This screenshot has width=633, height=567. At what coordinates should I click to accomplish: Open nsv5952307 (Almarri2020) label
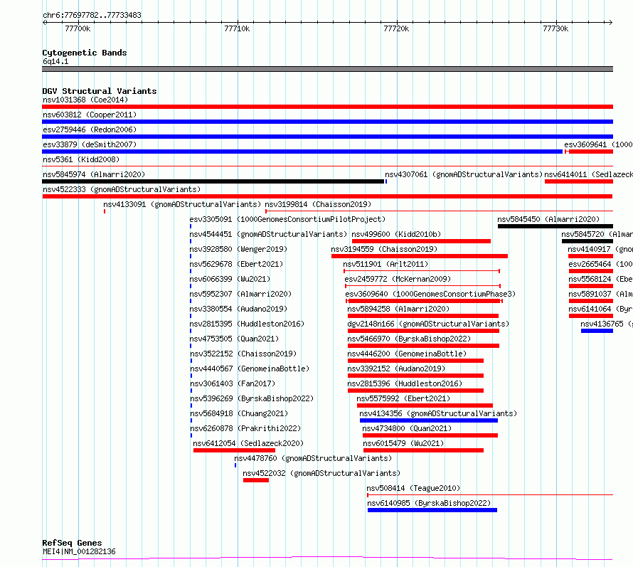click(240, 294)
